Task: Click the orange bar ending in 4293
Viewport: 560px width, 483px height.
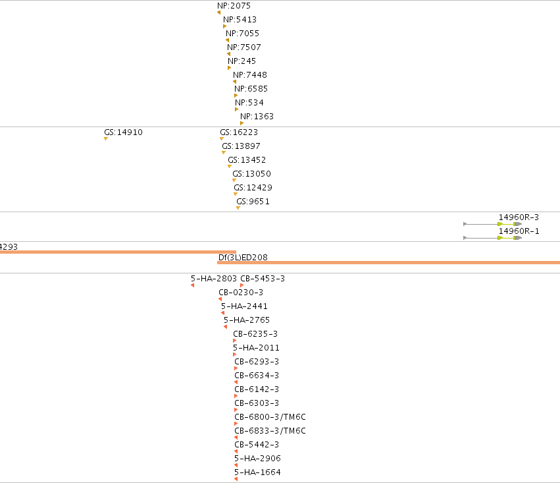Action: click(x=118, y=252)
